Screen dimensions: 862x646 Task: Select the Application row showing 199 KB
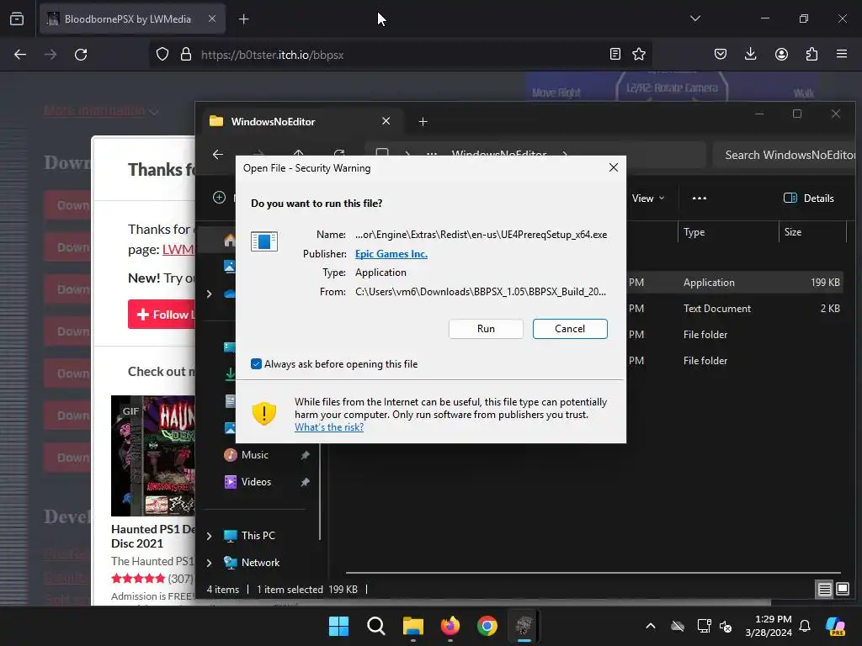734,283
